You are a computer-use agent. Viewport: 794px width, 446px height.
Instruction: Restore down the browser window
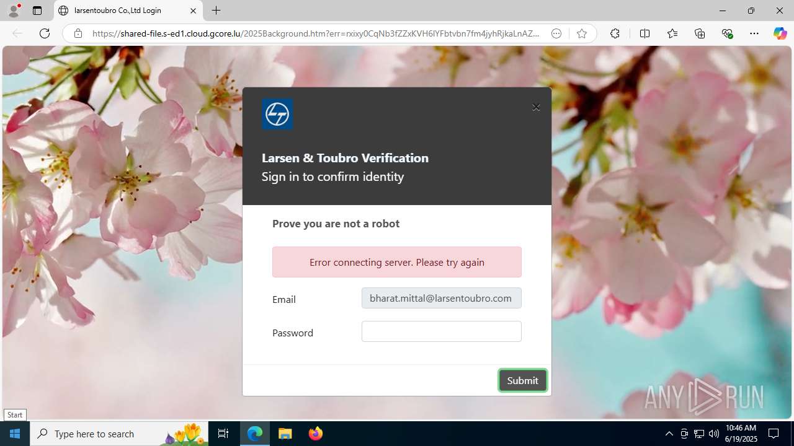tap(751, 11)
